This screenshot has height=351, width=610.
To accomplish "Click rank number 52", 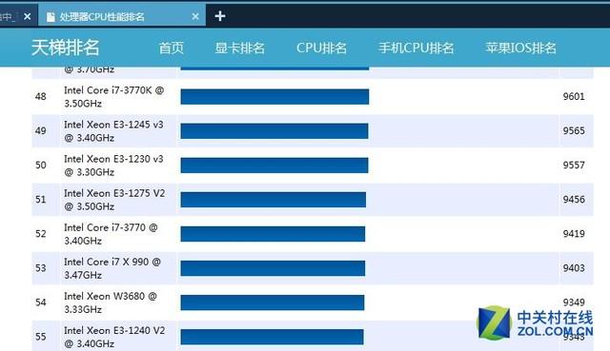I will point(41,233).
